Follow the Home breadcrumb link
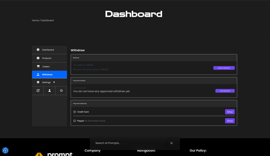 [x=35, y=20]
